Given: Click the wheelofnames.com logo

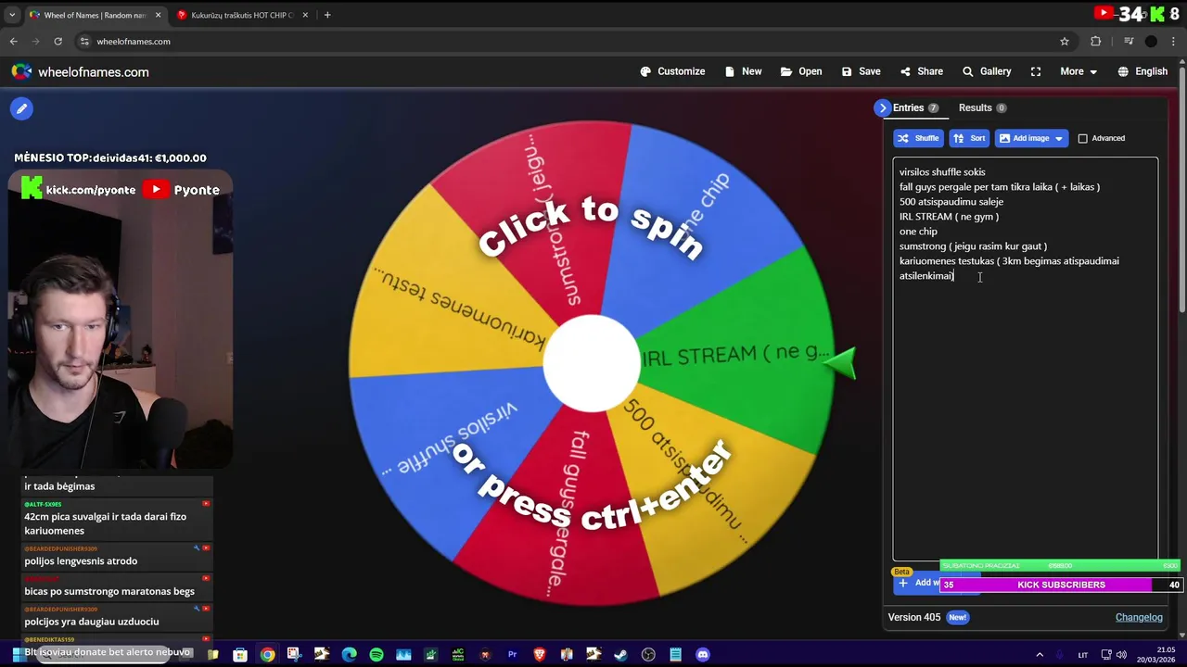Looking at the screenshot, I should click(x=80, y=71).
